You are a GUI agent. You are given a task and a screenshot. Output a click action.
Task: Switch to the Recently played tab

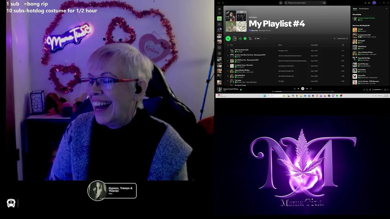point(364,9)
